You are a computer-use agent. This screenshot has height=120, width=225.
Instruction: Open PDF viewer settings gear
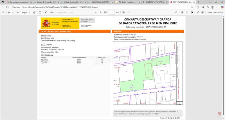point(202,12)
